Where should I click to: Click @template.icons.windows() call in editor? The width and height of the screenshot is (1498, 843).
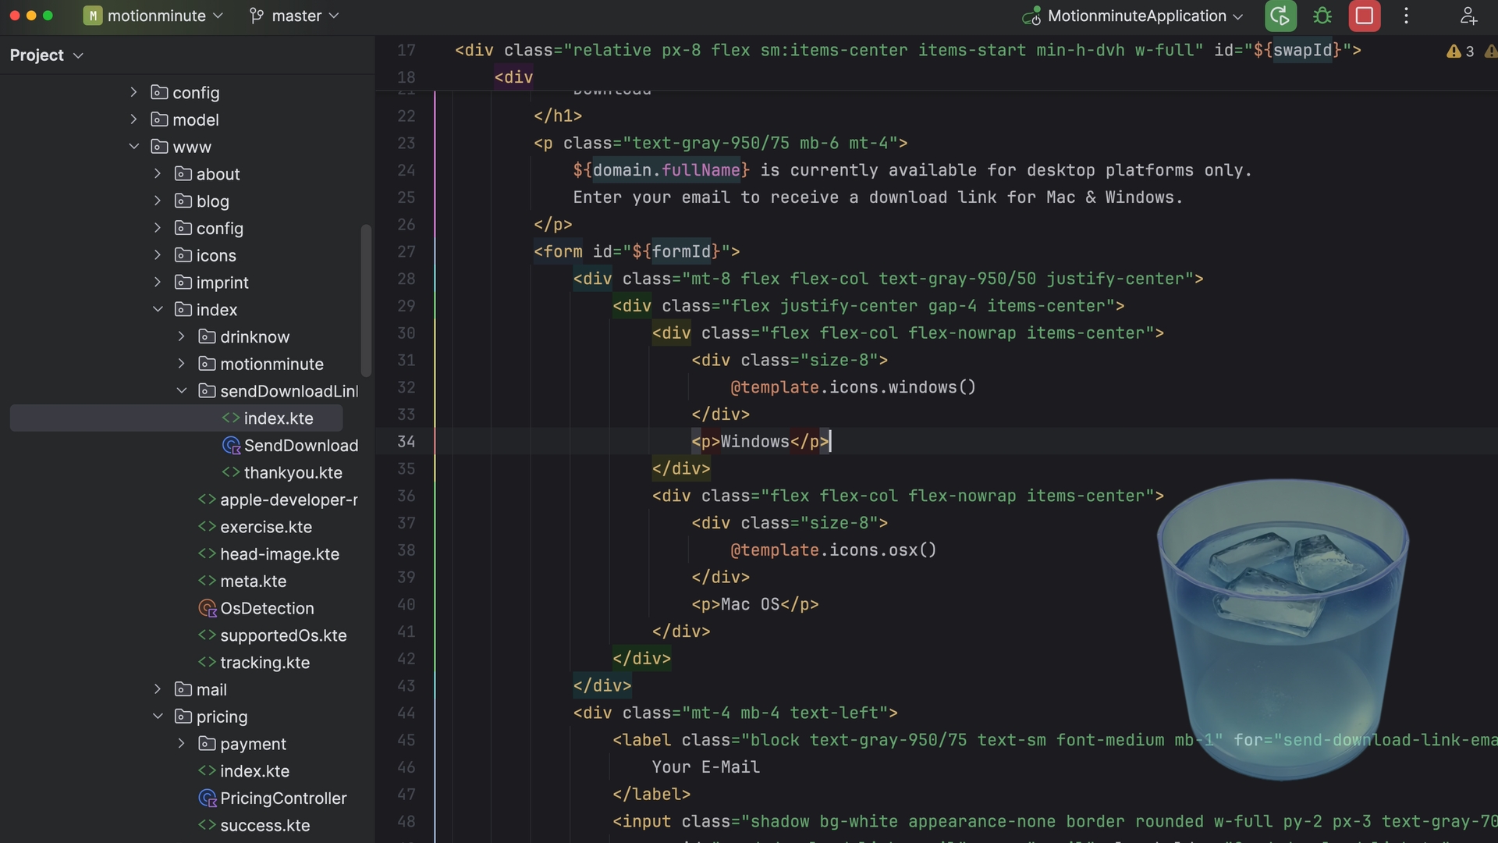click(x=853, y=387)
